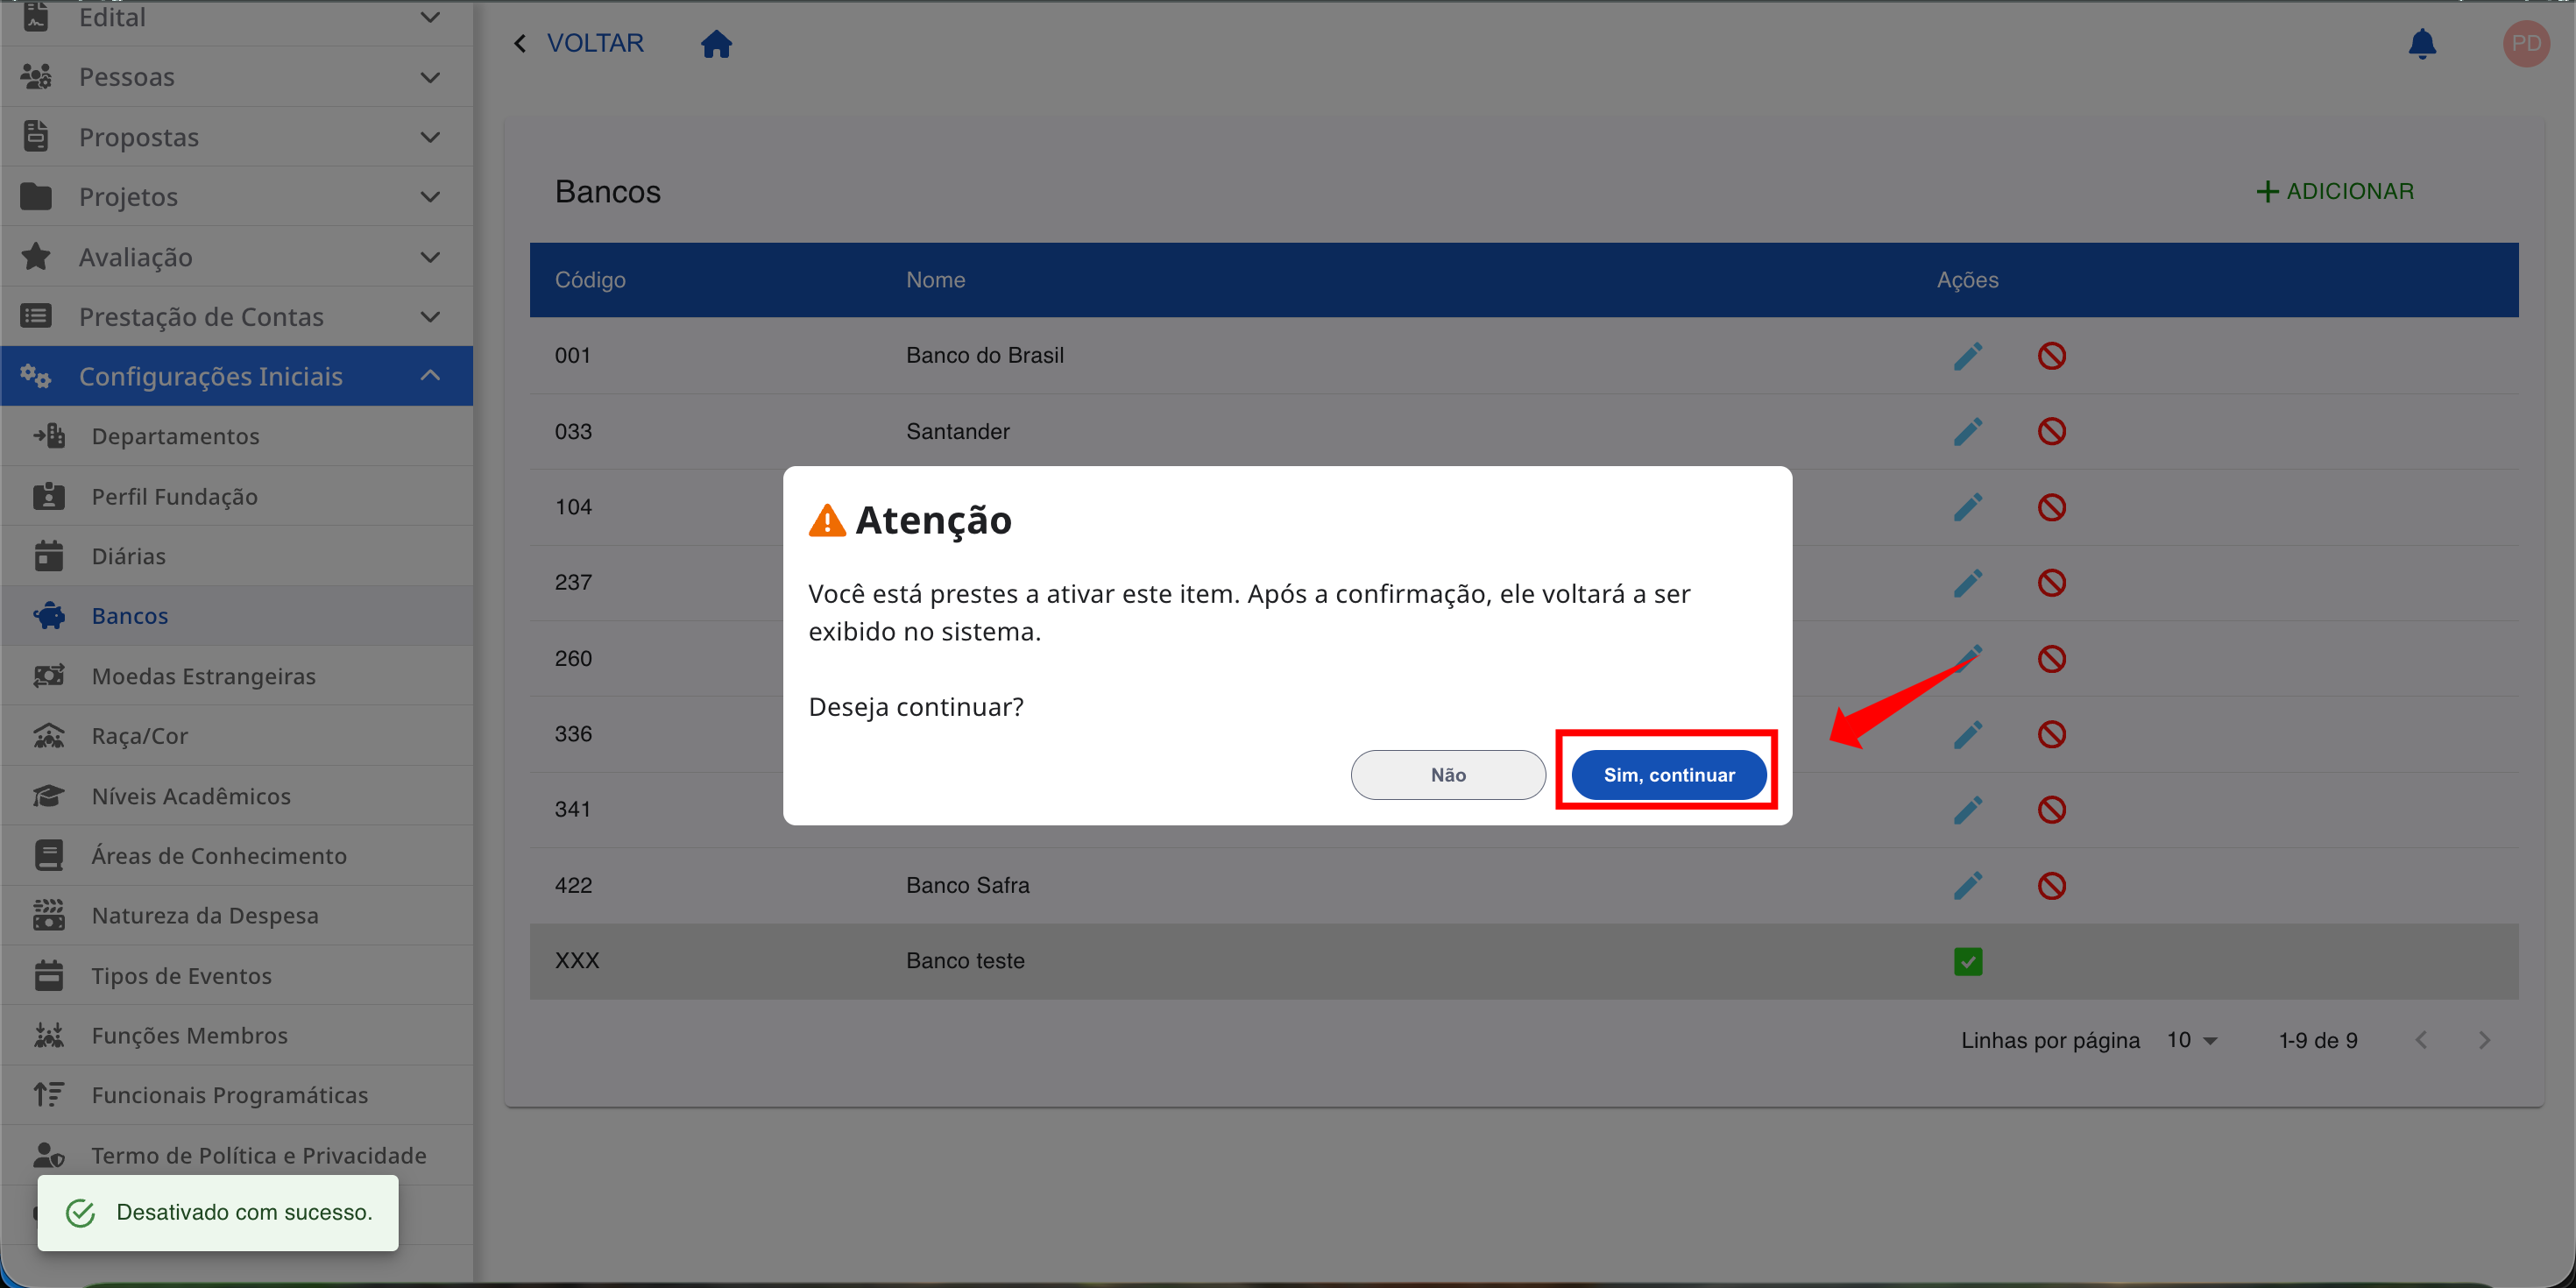Deactivate bank 237 with the block icon
2576x1288 pixels.
click(2051, 583)
